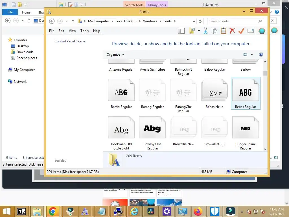Image resolution: width=289 pixels, height=217 pixels.
Task: Click the font list scroll up arrow
Action: point(265,62)
